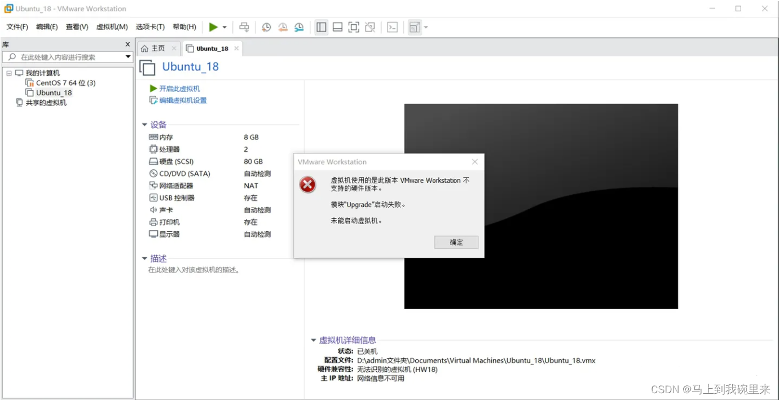Viewport: 779px width, 400px height.
Task: Toggle the thumbnail bar view icon
Action: click(x=337, y=27)
